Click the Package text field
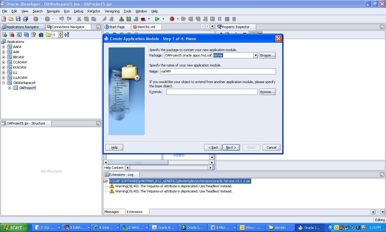Viewport: 386px width, 232px height. point(208,55)
